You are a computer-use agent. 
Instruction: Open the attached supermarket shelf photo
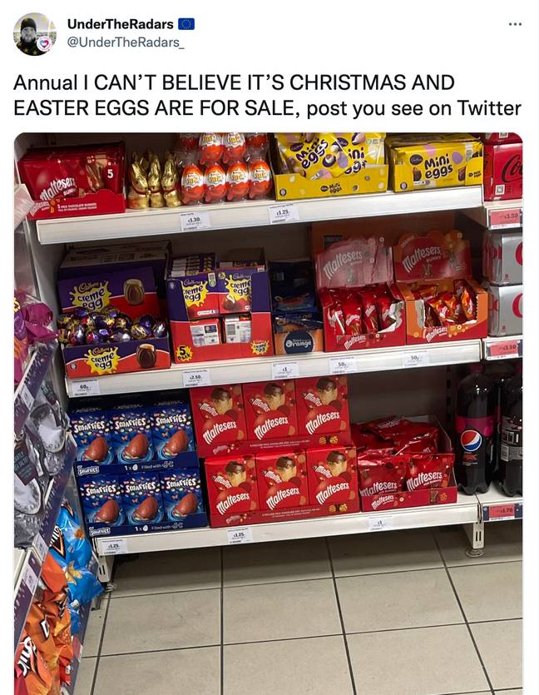pyautogui.click(x=269, y=414)
